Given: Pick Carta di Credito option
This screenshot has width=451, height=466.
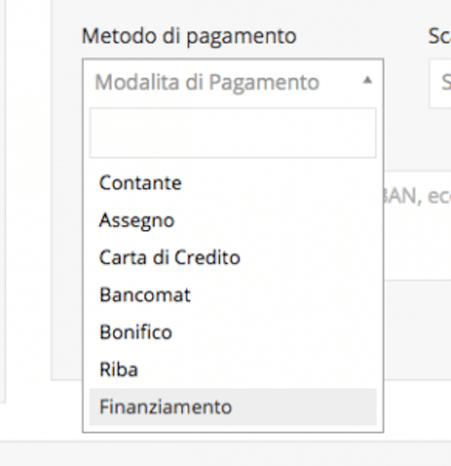Looking at the screenshot, I should 170,258.
